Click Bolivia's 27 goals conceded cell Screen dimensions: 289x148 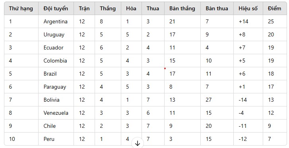click(x=217, y=100)
